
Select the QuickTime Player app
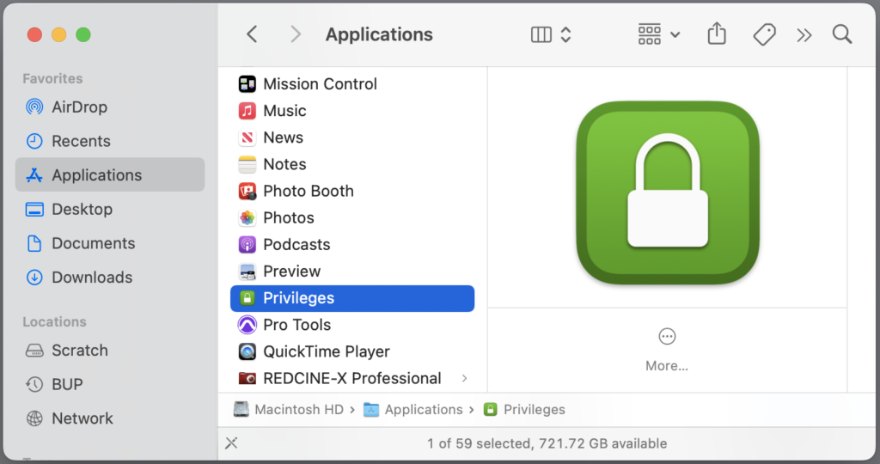(352, 351)
